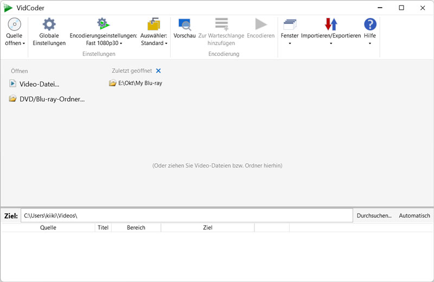Click the Zur Warteschlange hinzufügen icon
Screen dimensions: 434x282
click(221, 24)
